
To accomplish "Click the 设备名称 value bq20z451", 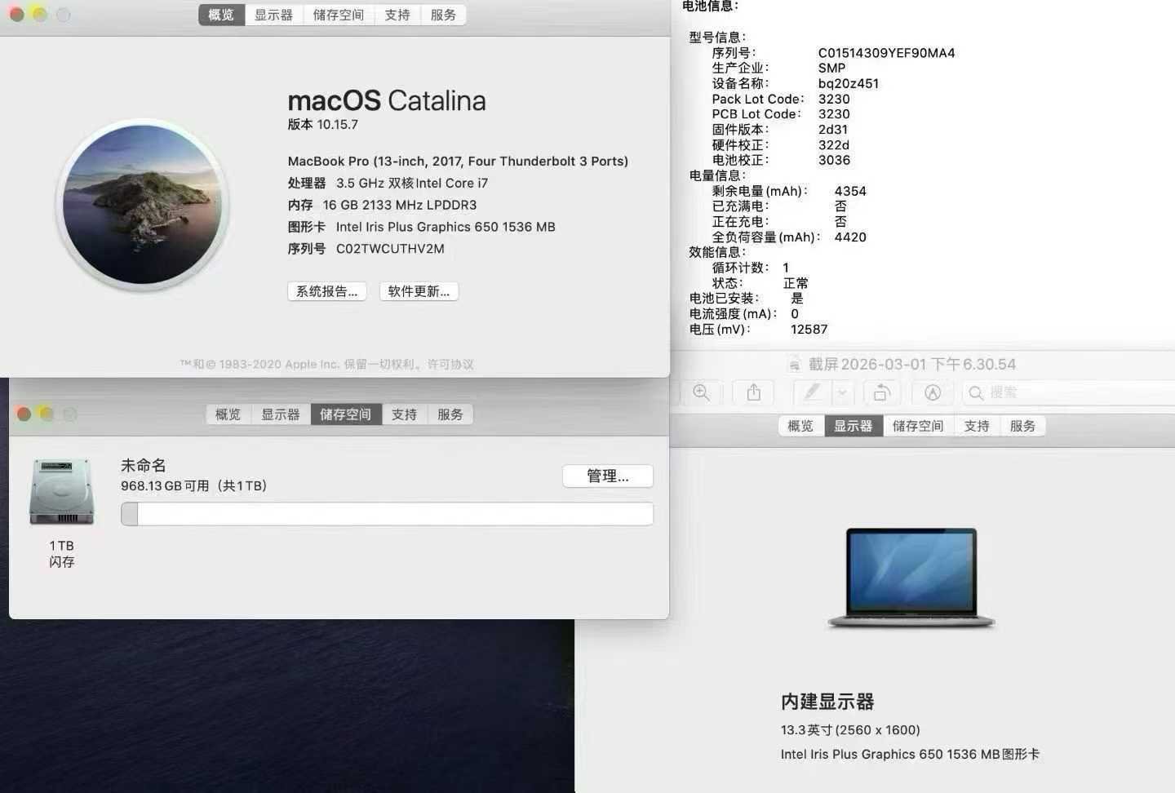I will coord(849,83).
